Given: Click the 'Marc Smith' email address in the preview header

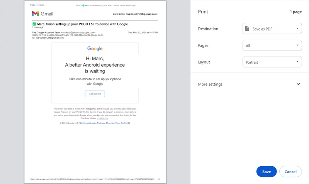Looking at the screenshot, I should [135, 14].
